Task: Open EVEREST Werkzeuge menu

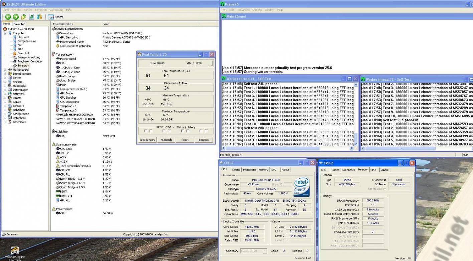Action: (x=56, y=10)
